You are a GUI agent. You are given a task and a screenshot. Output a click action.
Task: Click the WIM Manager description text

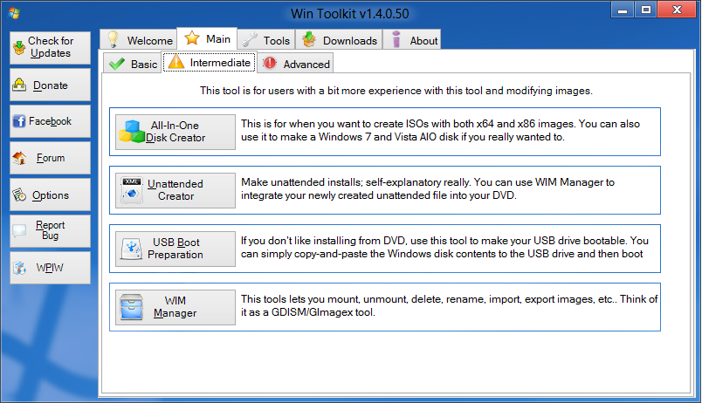[x=449, y=305]
